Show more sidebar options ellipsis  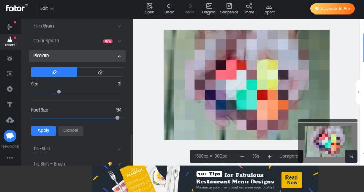click(x=10, y=158)
